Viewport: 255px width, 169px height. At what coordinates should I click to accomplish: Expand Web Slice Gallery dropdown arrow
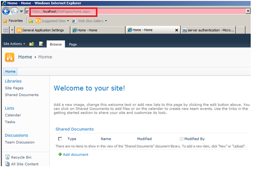(106, 21)
